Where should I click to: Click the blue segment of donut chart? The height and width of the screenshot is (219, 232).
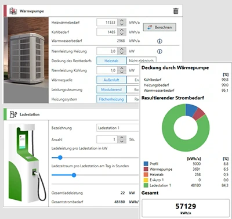coord(190,110)
